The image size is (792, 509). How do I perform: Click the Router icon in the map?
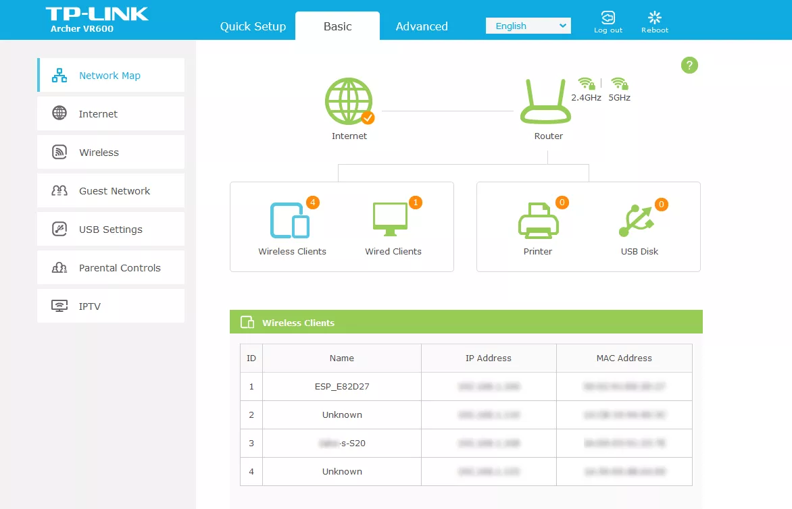tap(545, 101)
